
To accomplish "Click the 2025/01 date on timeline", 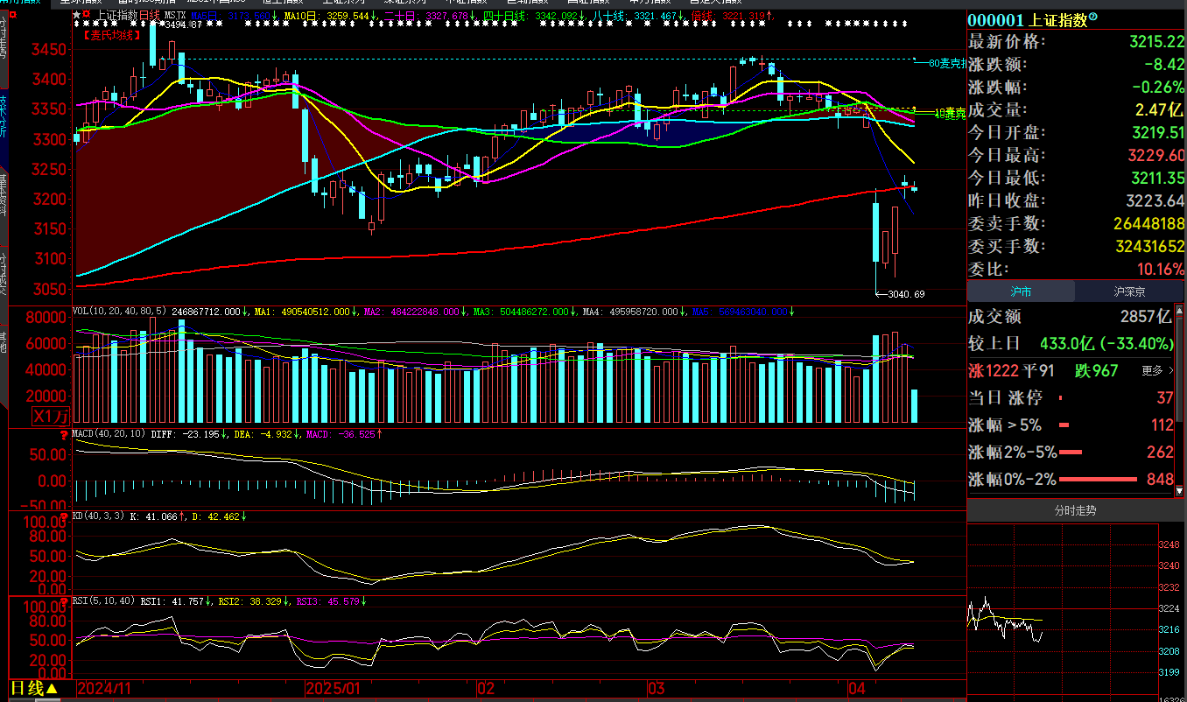I will coord(333,689).
